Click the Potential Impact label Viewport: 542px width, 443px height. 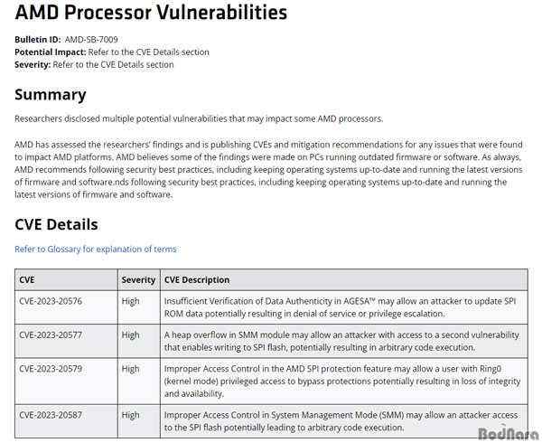(x=50, y=52)
